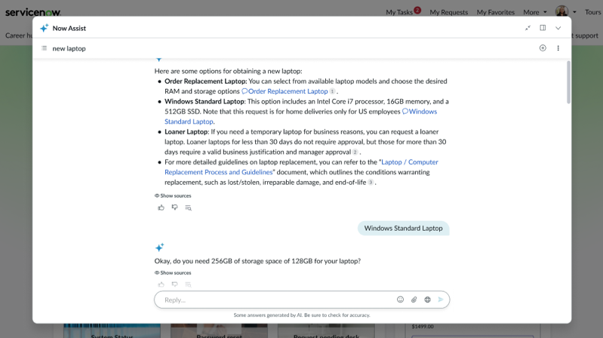This screenshot has width=603, height=338.
Task: Click citation marker 2 after manager approval
Action: (355, 152)
